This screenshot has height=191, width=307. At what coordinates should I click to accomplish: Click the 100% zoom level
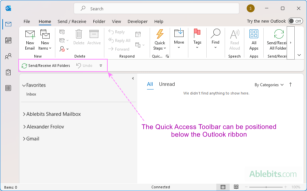point(296,187)
